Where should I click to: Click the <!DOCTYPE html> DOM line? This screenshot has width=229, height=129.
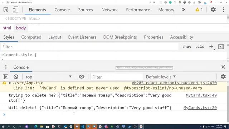point(23,19)
